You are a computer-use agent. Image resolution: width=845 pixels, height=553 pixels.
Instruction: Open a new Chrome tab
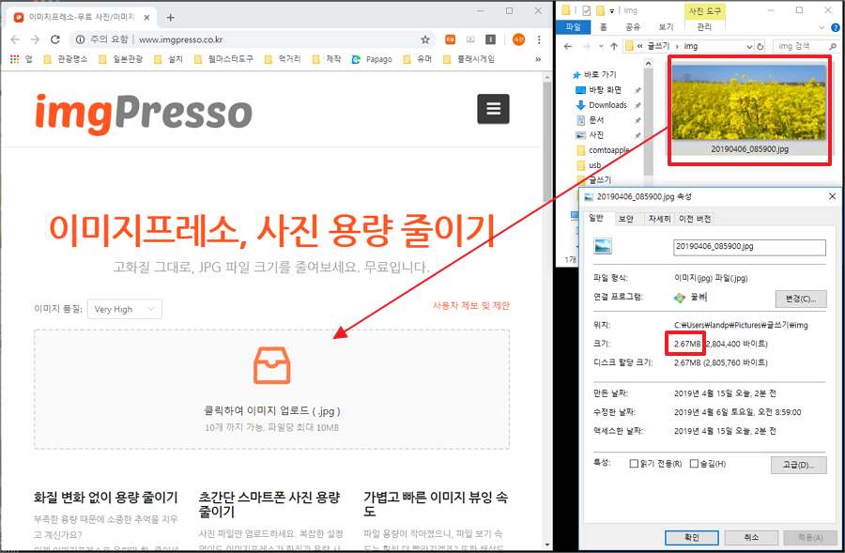pyautogui.click(x=170, y=17)
